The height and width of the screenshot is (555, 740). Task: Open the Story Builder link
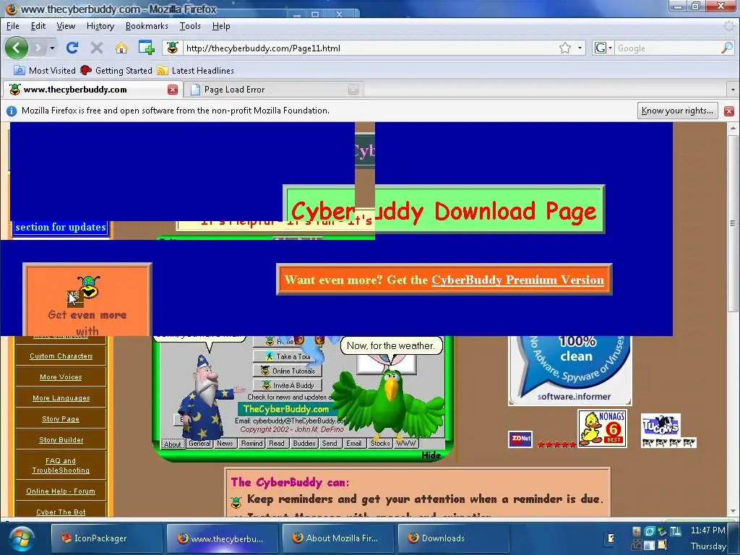tap(61, 439)
